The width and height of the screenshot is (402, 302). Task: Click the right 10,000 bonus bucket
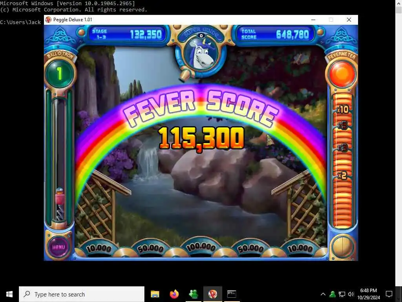coord(300,249)
